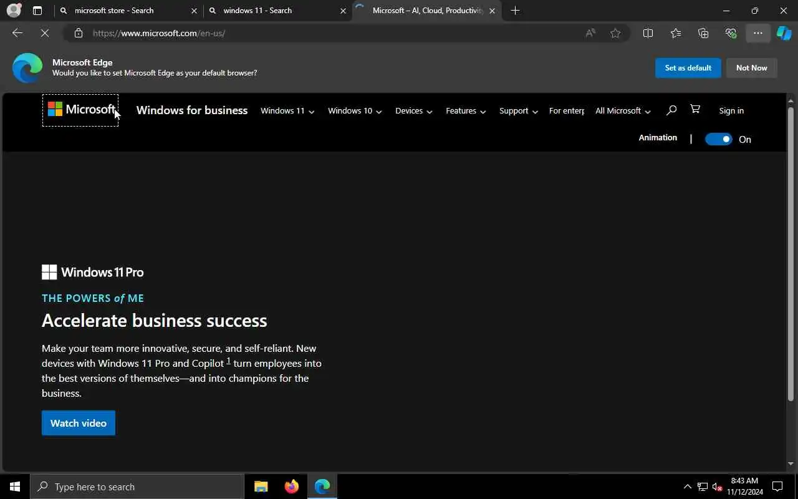Viewport: 798px width, 499px height.
Task: Click the taskbar search box
Action: coord(137,487)
